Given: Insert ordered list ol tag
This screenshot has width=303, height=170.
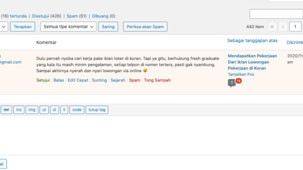Looking at the screenshot, I should (54, 110).
